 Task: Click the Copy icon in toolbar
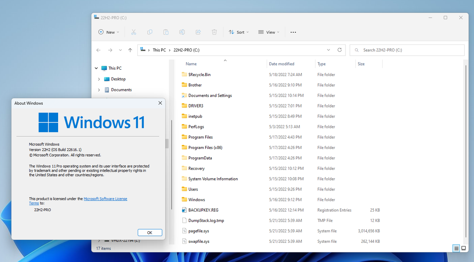[x=150, y=32]
